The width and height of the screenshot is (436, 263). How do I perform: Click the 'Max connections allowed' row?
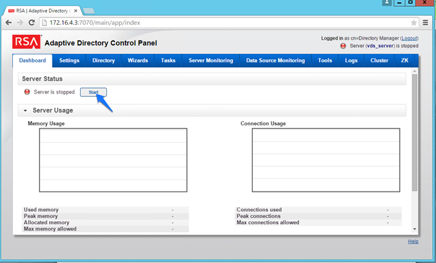318,223
